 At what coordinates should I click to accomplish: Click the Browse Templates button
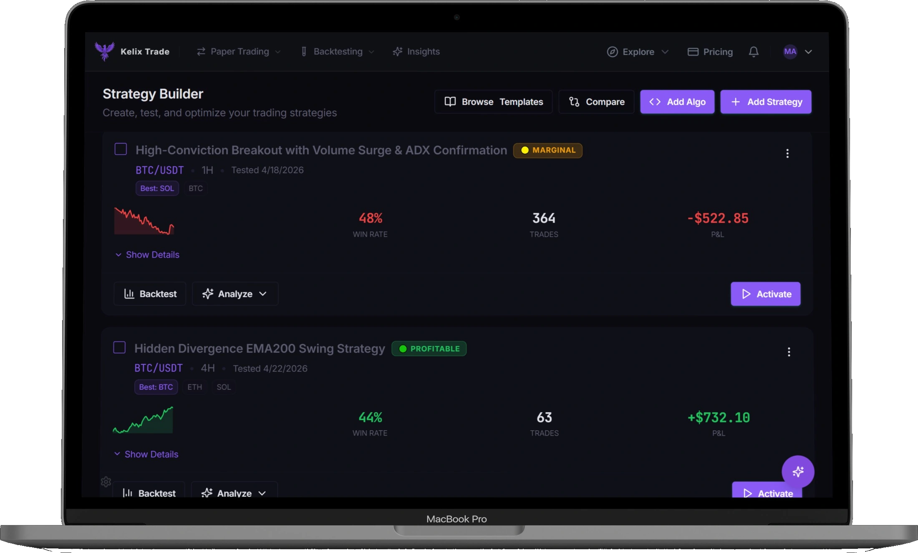click(493, 102)
